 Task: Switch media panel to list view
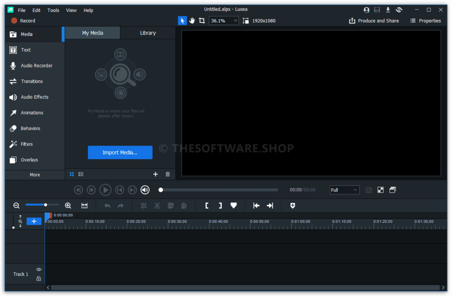(81, 174)
